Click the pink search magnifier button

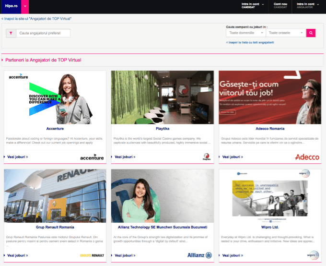[311, 33]
